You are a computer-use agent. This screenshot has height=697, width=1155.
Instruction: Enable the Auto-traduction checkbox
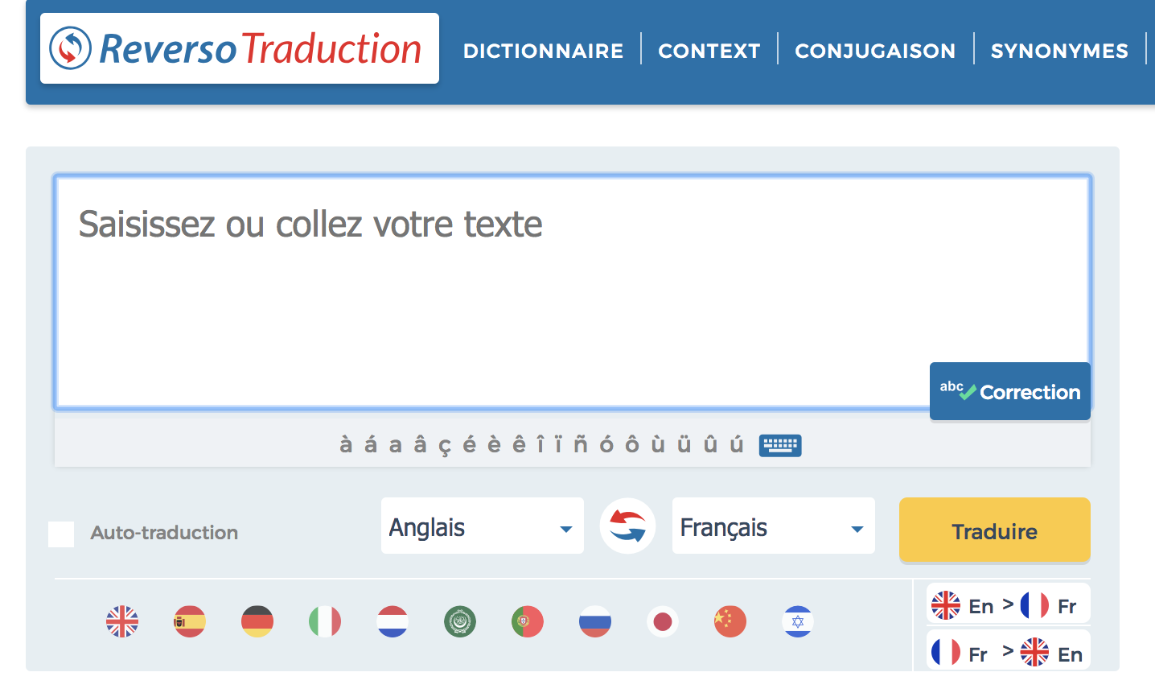[61, 534]
